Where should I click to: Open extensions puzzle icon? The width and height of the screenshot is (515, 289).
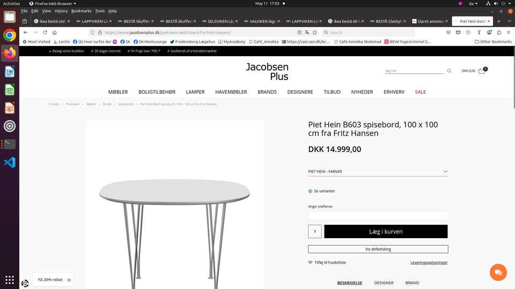499,33
